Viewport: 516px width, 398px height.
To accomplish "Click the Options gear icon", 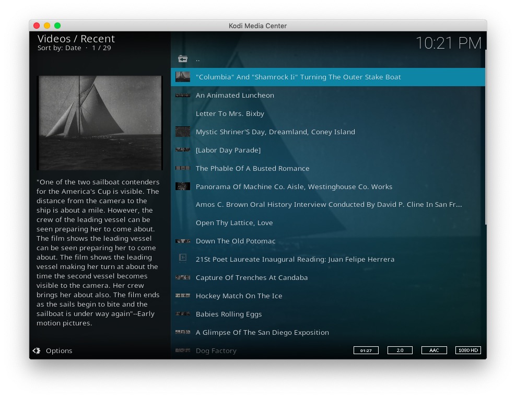I will click(x=37, y=351).
